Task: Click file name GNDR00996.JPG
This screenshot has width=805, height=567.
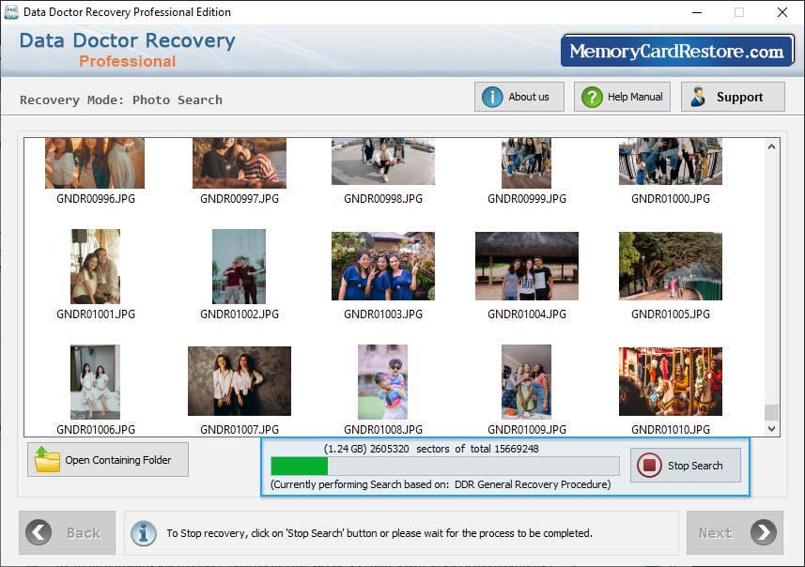Action: [96, 199]
